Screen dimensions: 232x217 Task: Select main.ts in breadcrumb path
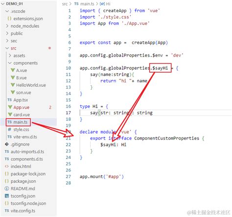click(87, 4)
